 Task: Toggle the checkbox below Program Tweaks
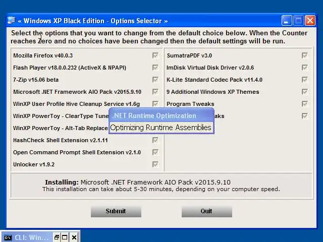pyautogui.click(x=305, y=116)
